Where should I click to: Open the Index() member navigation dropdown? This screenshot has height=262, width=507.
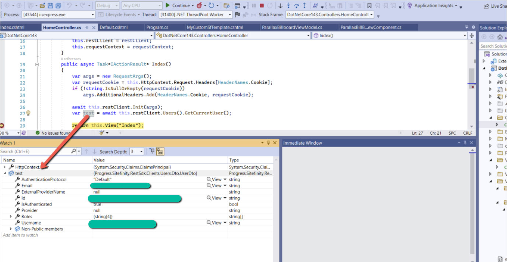point(389,36)
